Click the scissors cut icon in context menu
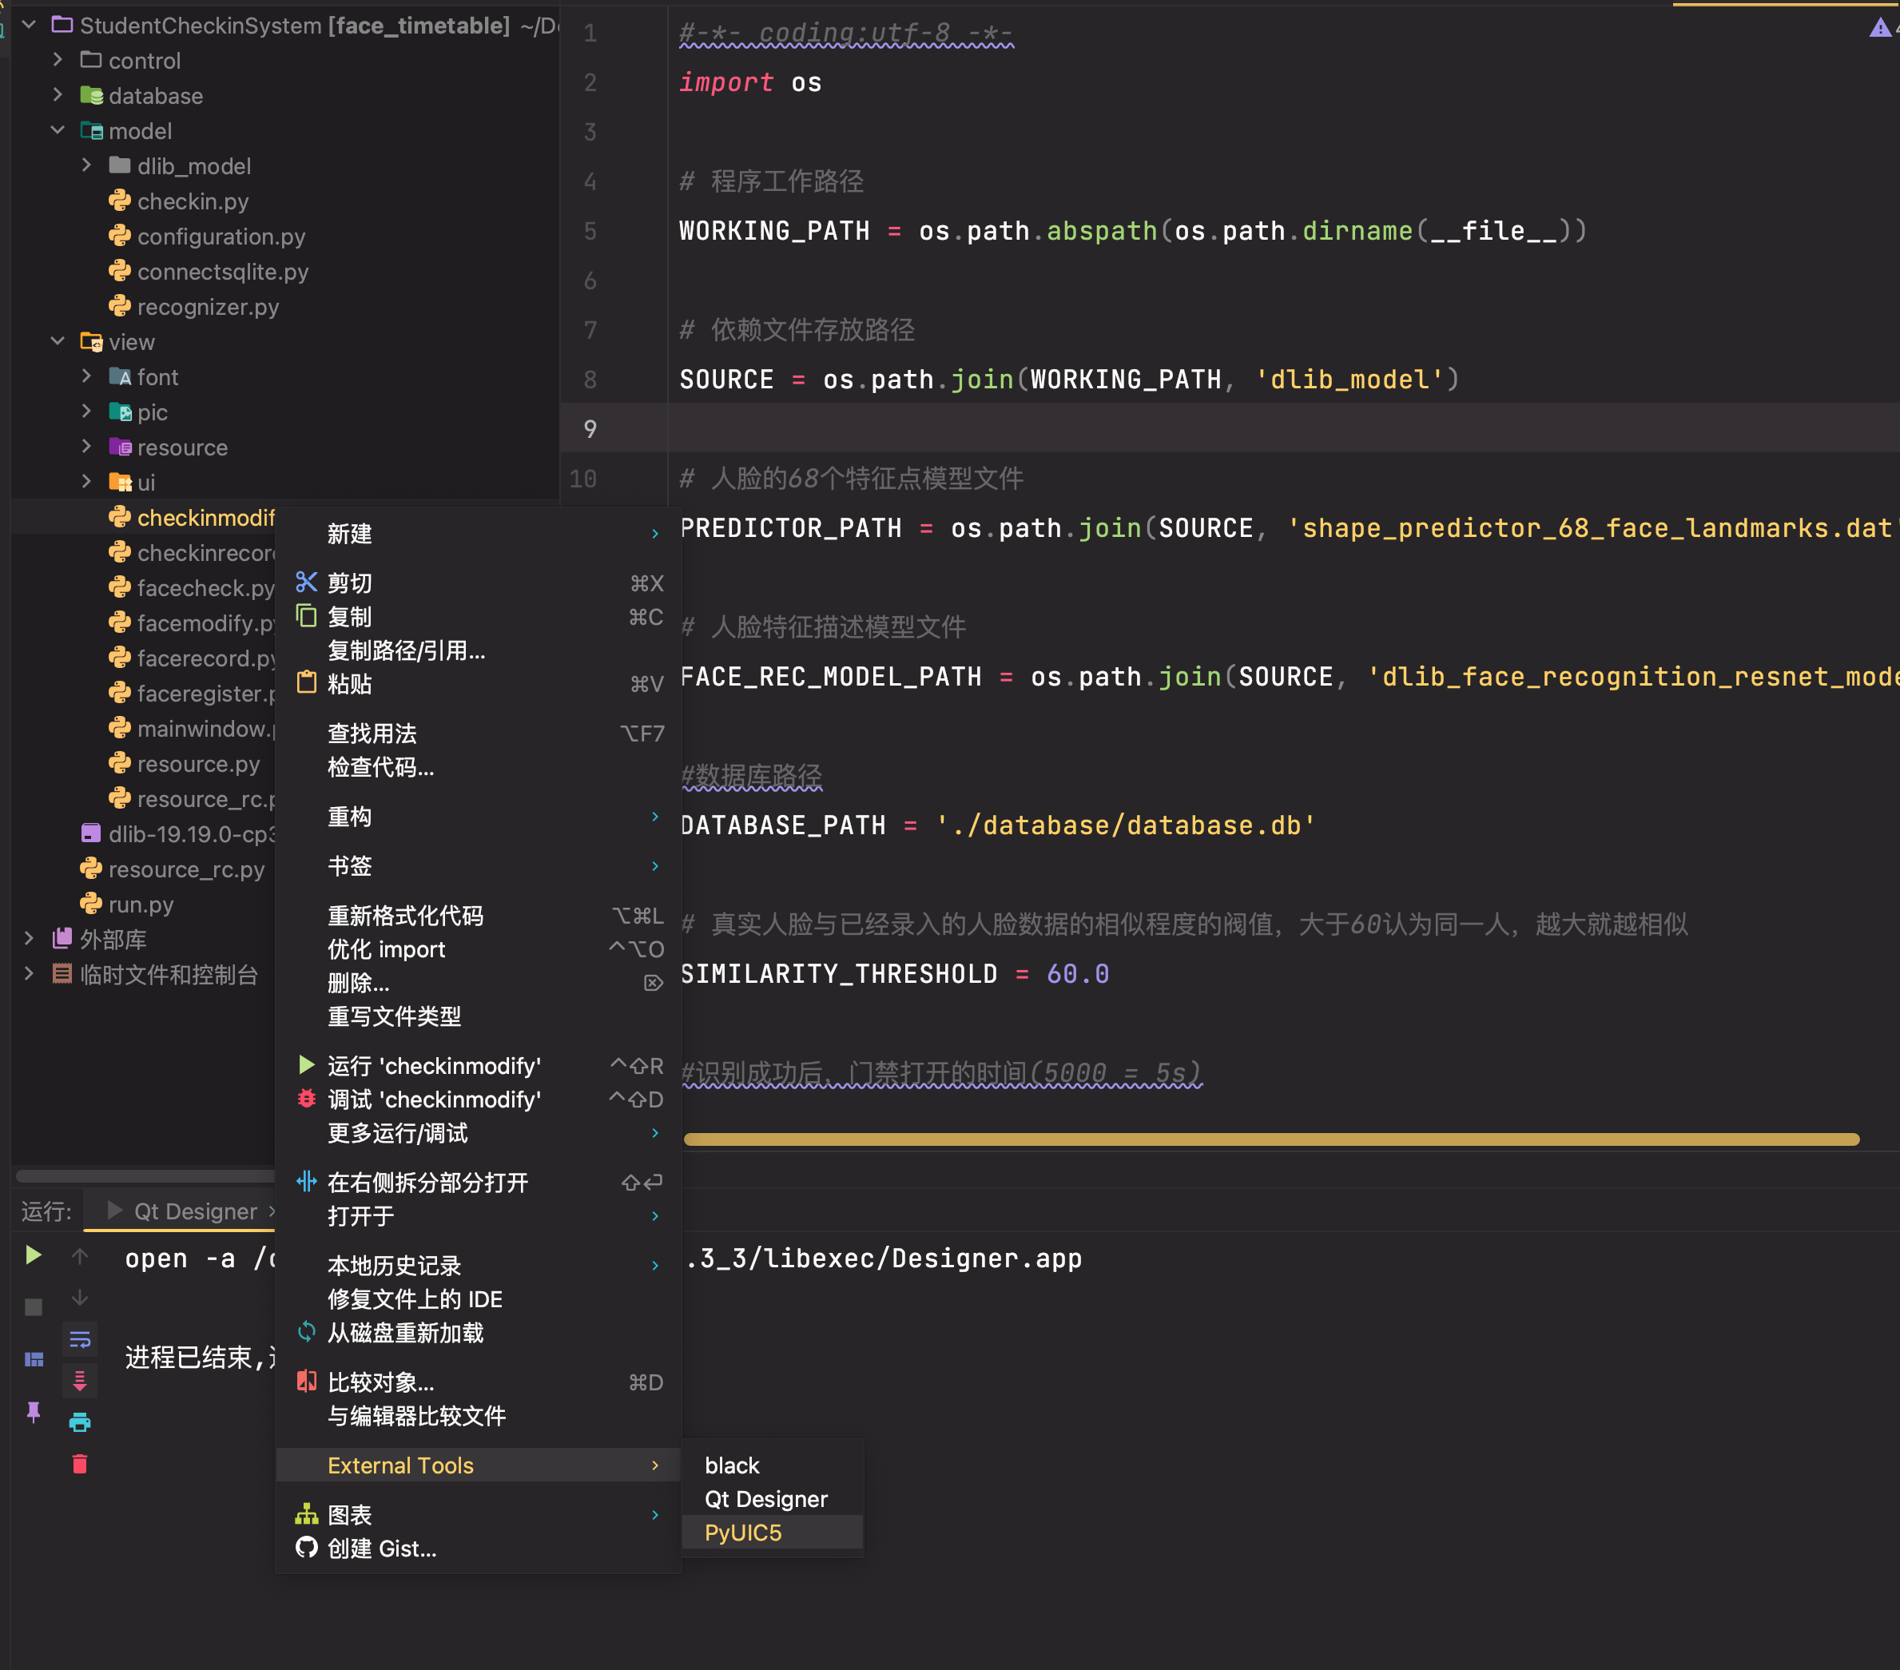The width and height of the screenshot is (1900, 1670). pos(307,582)
